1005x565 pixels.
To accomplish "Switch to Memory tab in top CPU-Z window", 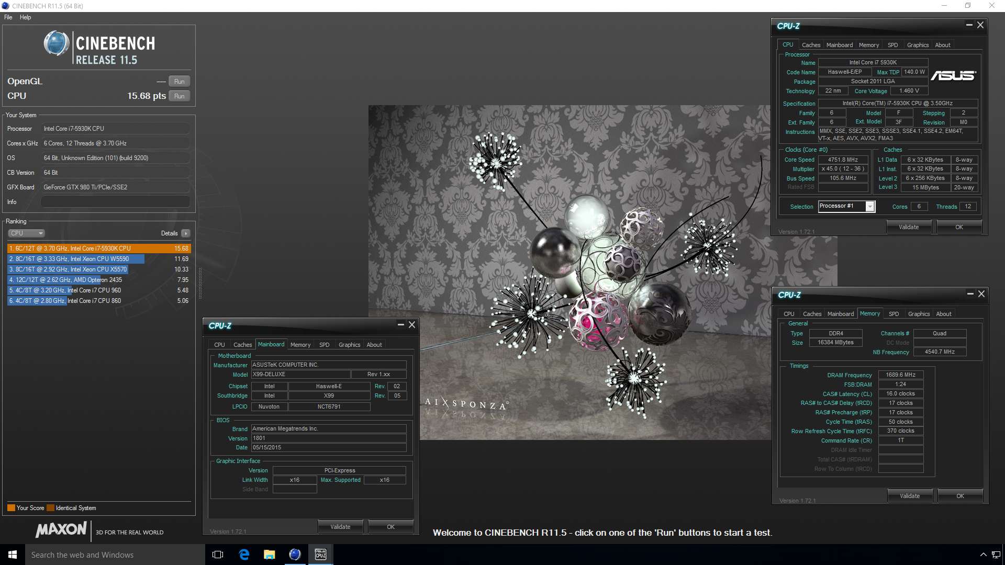I will pos(869,45).
